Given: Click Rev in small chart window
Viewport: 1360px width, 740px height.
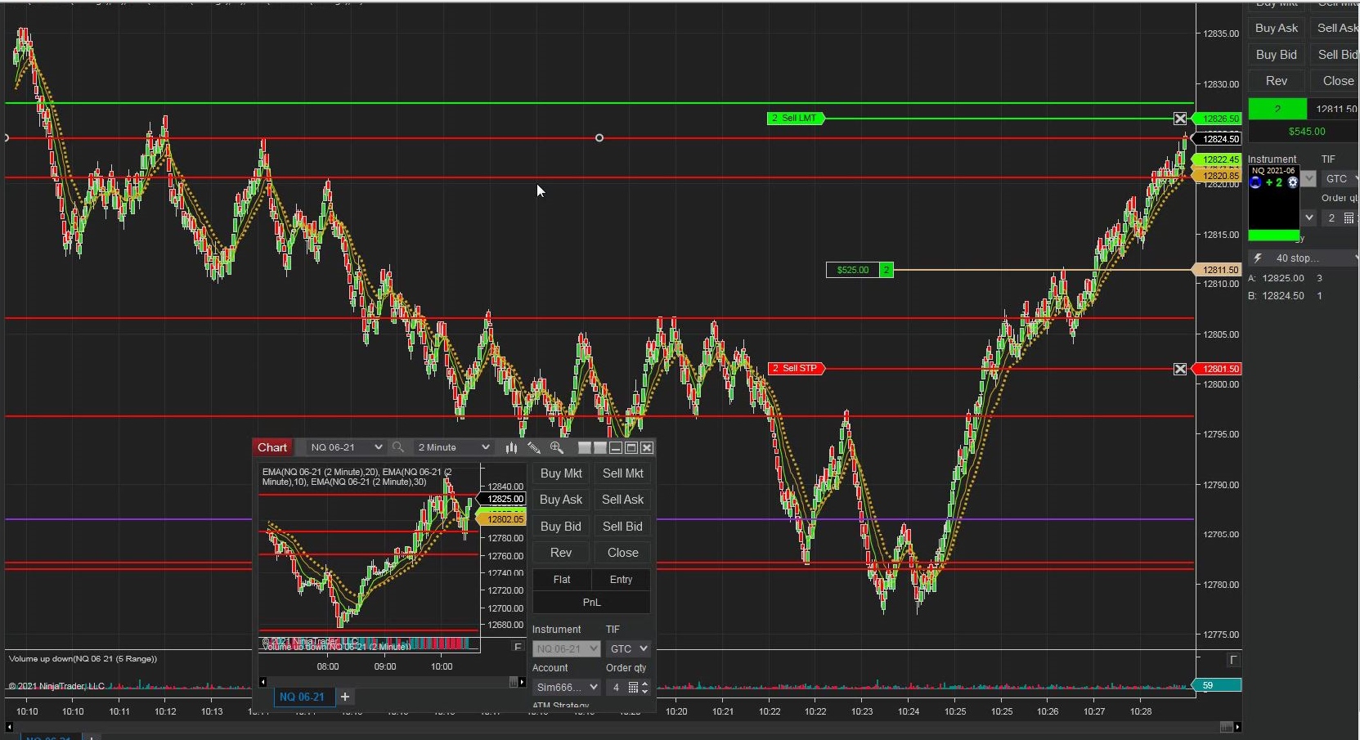Looking at the screenshot, I should click(561, 553).
